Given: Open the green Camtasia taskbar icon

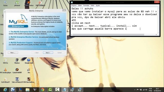Looking at the screenshot, I should (50, 90).
